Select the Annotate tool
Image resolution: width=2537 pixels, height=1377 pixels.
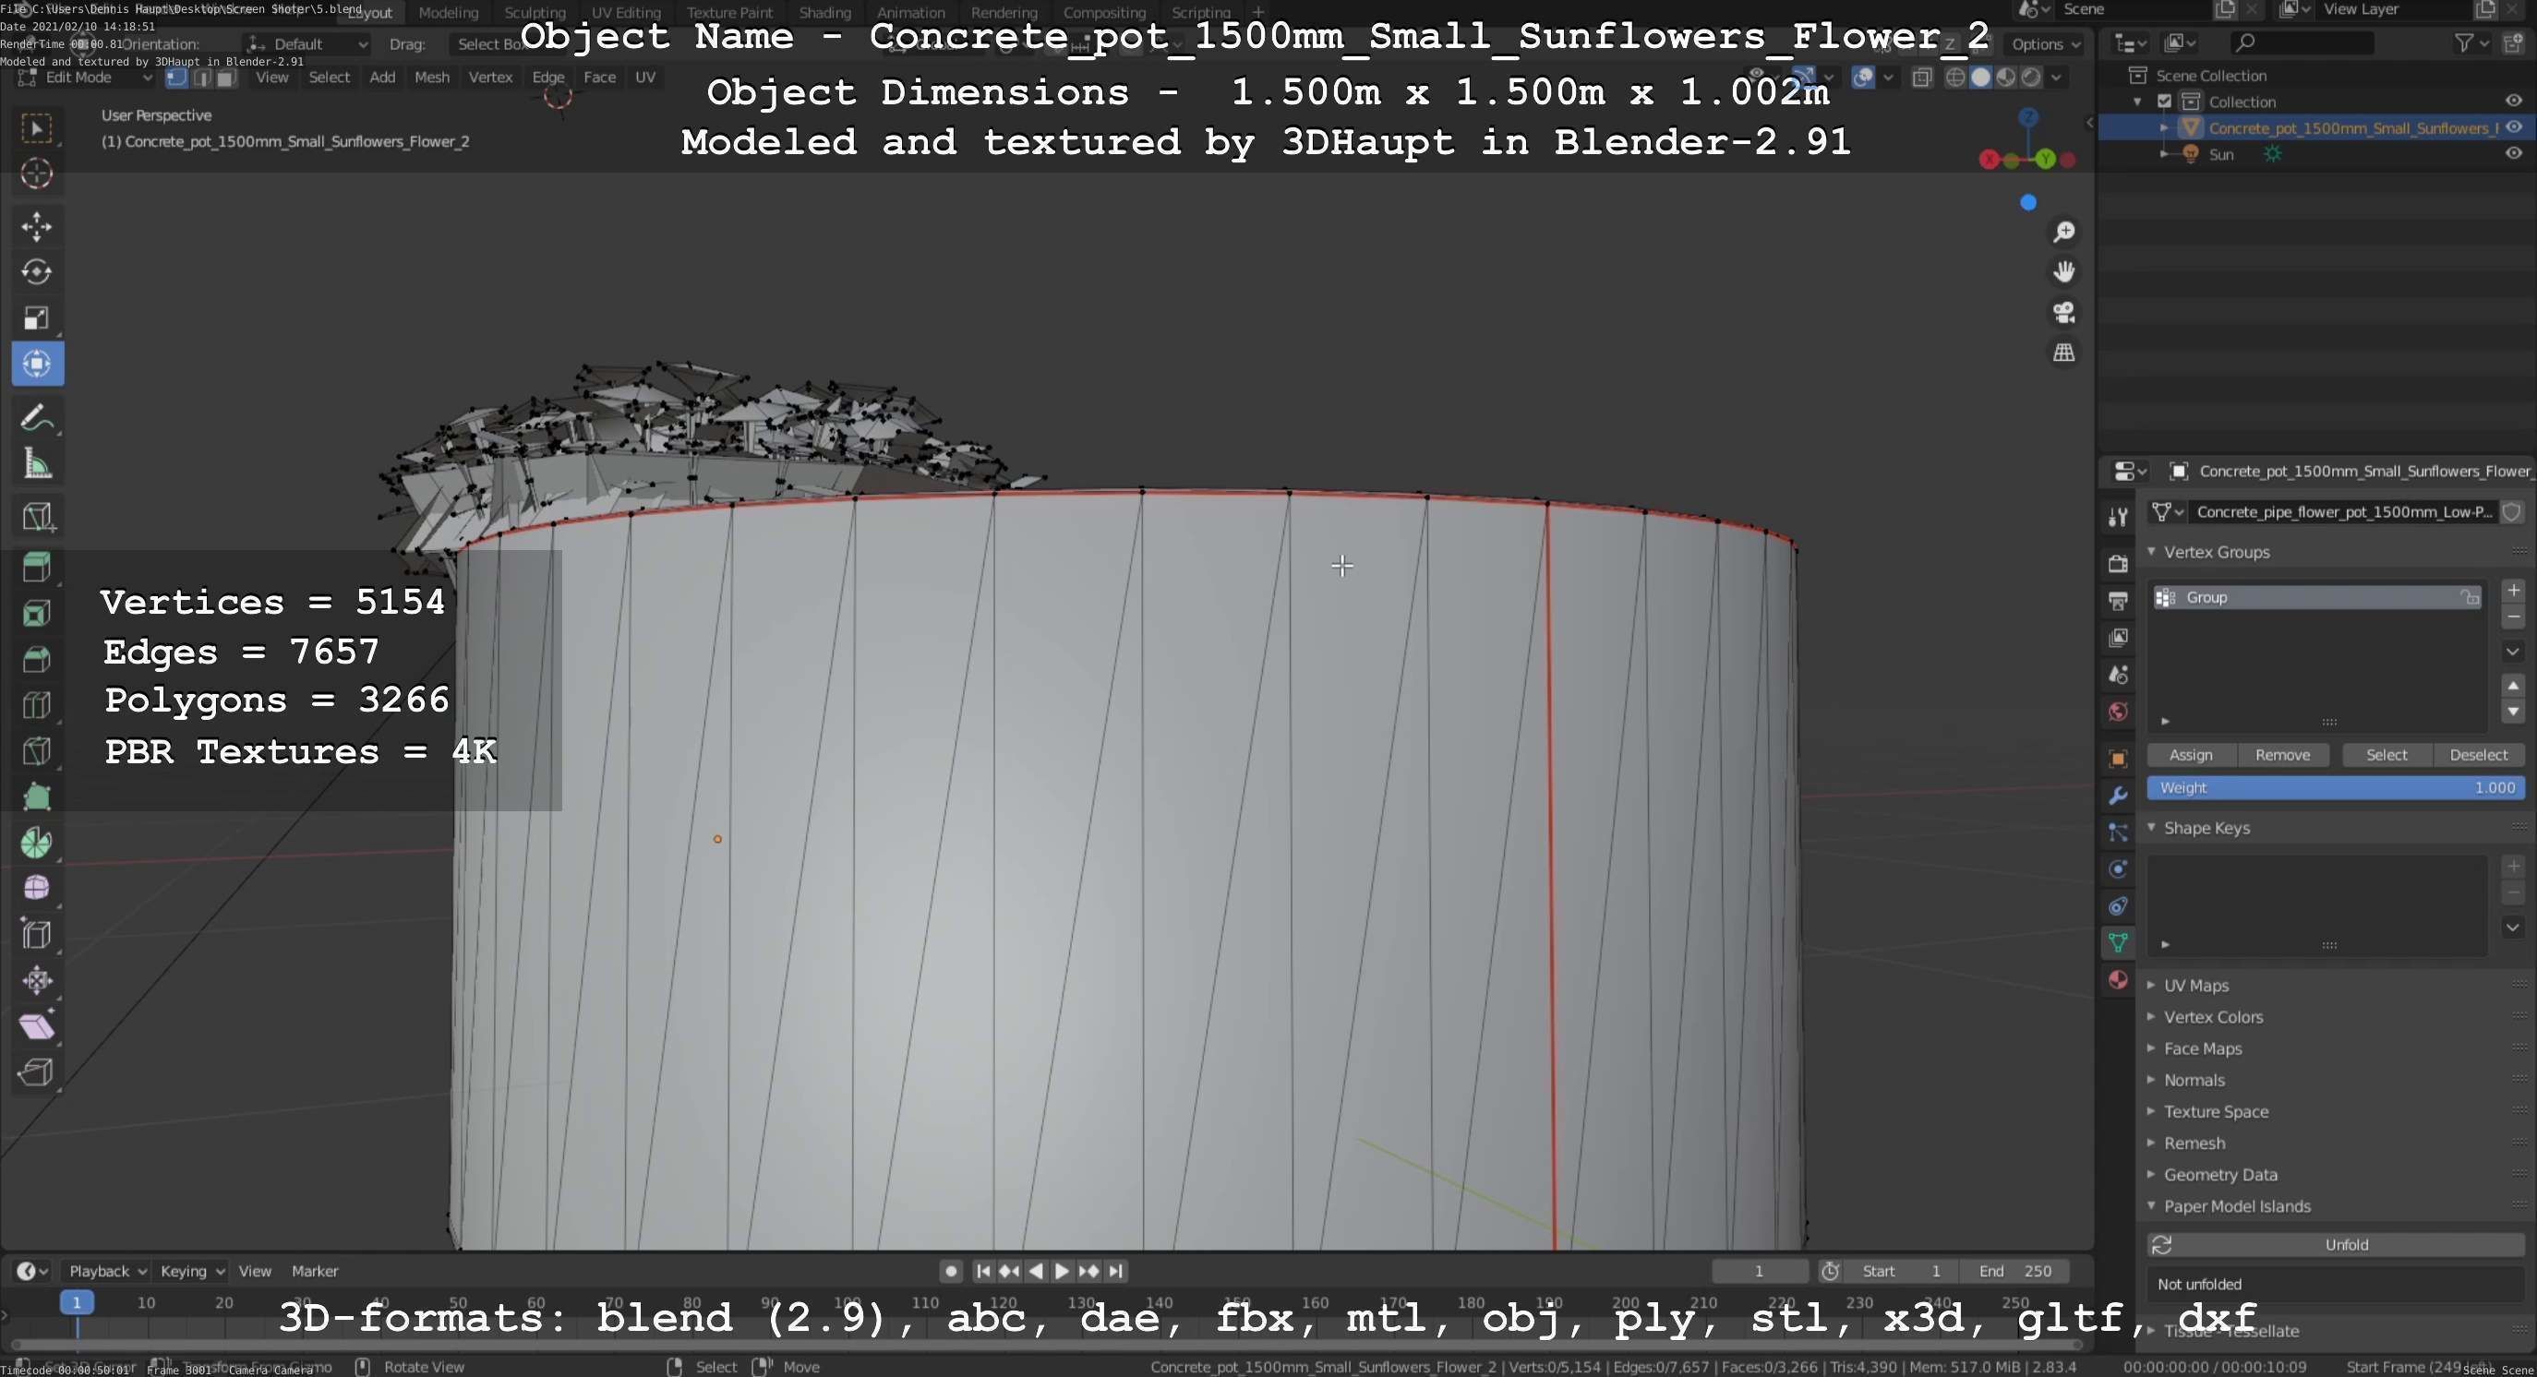click(36, 418)
